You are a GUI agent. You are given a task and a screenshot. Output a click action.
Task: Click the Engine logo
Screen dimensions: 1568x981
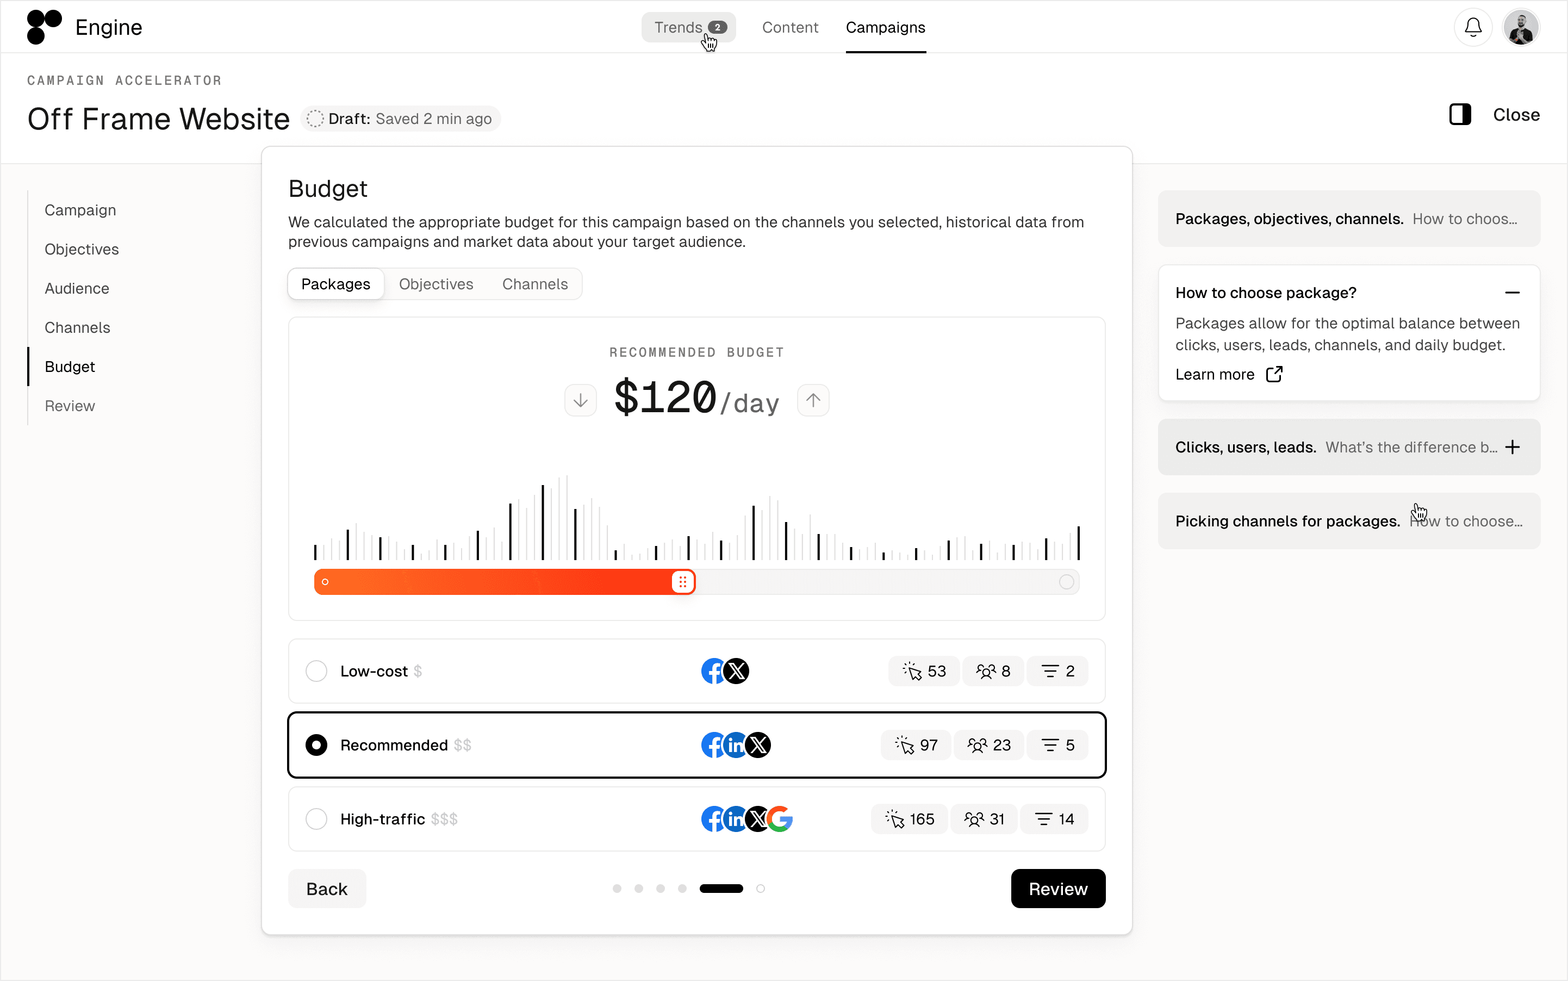pyautogui.click(x=44, y=27)
